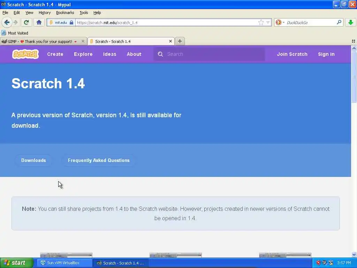
Task: Open Ideas in Scratch navigation
Action: (x=109, y=54)
